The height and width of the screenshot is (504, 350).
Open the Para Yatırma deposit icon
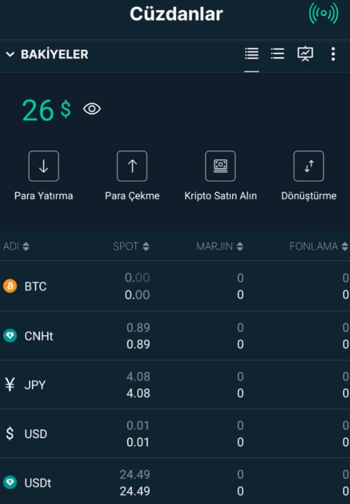[x=44, y=166]
